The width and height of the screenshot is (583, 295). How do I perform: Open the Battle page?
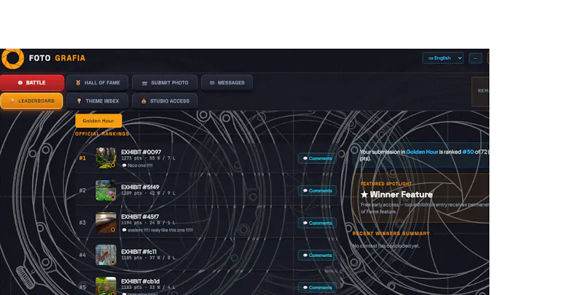click(x=32, y=83)
